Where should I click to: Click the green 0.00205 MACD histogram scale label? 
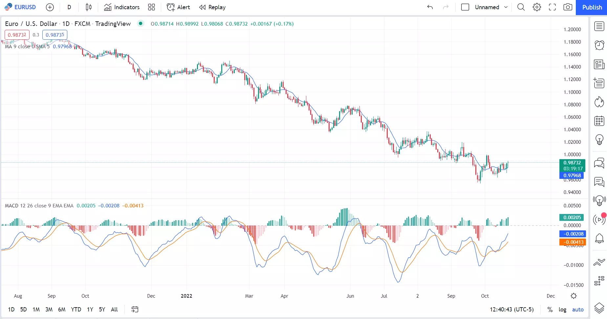572,218
